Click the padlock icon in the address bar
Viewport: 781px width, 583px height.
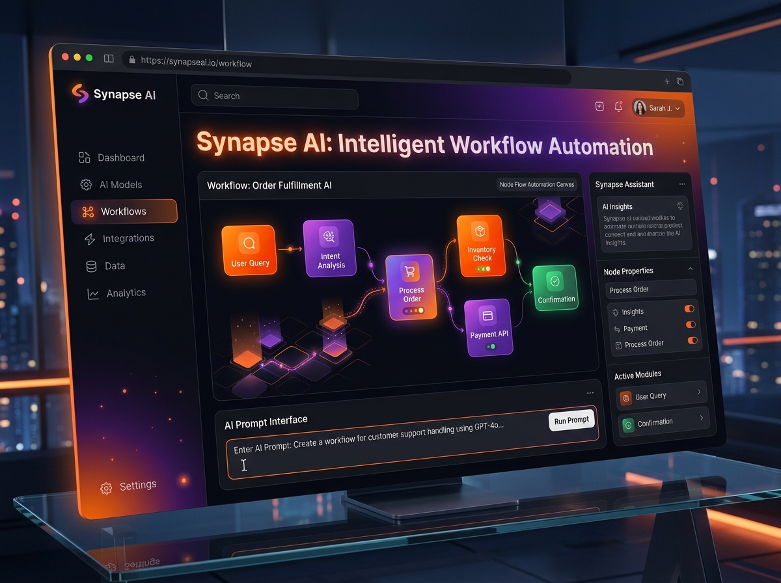(133, 60)
